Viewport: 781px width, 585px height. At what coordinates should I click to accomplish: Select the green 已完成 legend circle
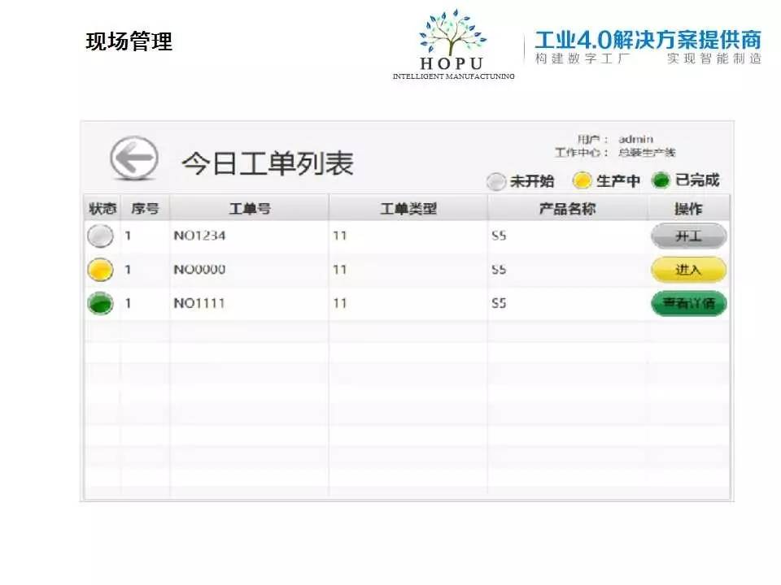(662, 181)
